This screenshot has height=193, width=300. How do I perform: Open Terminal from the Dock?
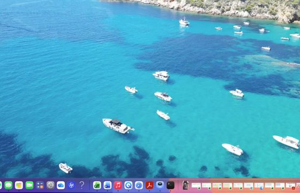pos(170,185)
